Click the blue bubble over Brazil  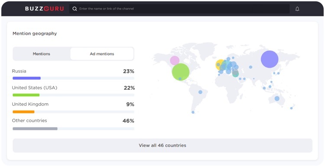click(200, 92)
